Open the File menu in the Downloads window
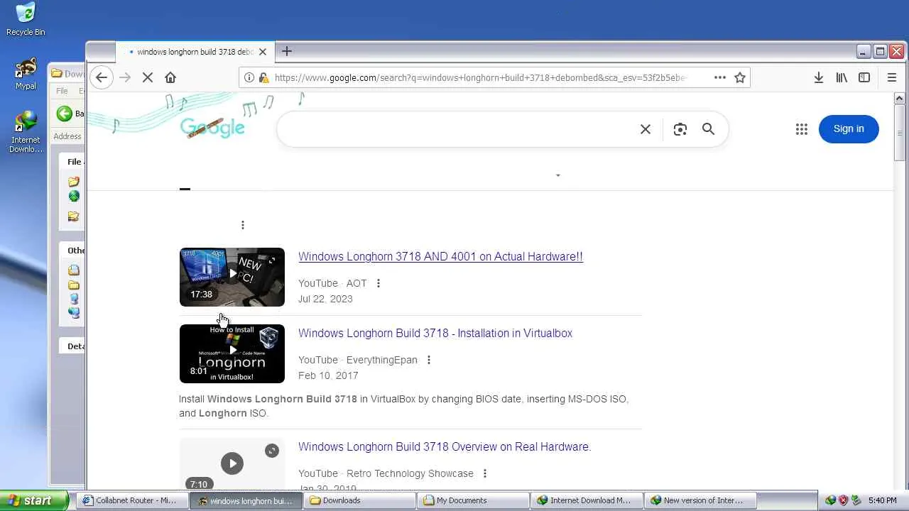 coord(62,91)
